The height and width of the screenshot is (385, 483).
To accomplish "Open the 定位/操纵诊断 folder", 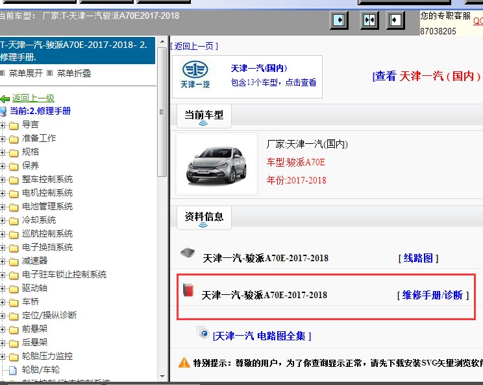I will click(49, 315).
